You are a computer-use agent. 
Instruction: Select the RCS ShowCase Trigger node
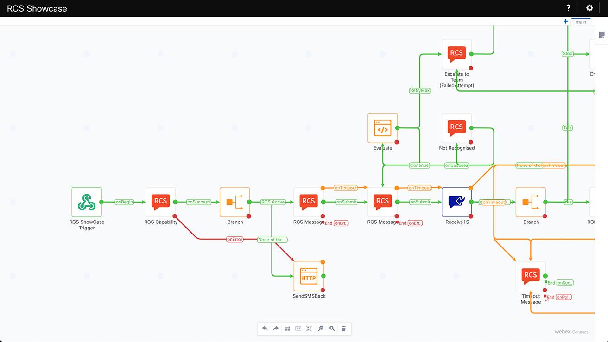pos(87,202)
